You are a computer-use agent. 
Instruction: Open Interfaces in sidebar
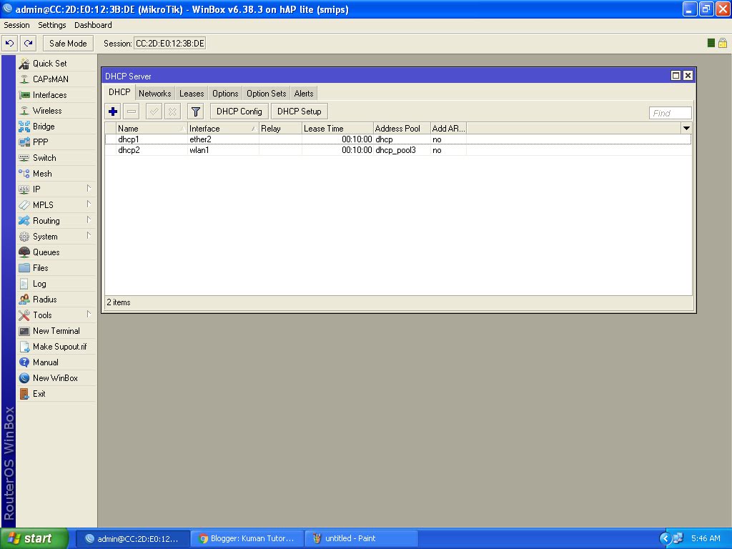click(56, 95)
